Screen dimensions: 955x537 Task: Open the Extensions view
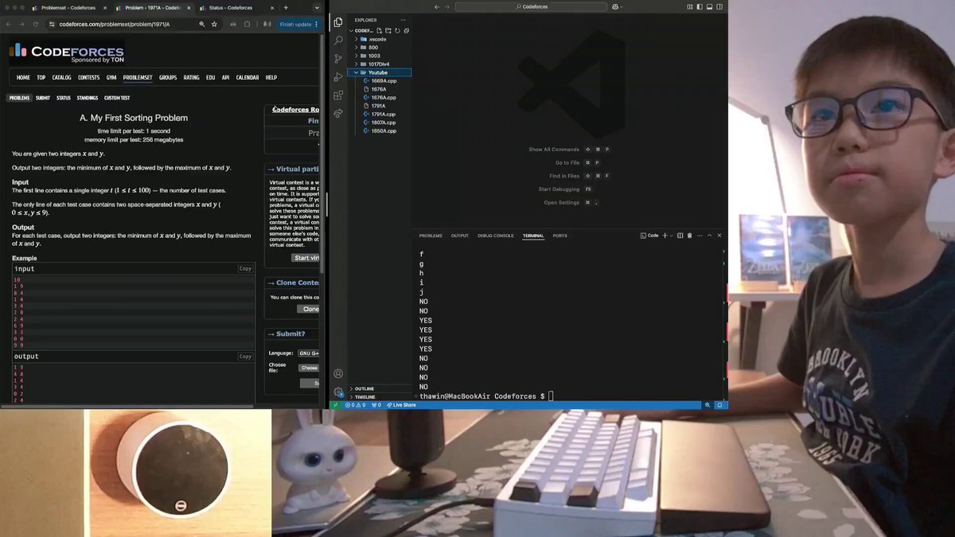pyautogui.click(x=338, y=95)
